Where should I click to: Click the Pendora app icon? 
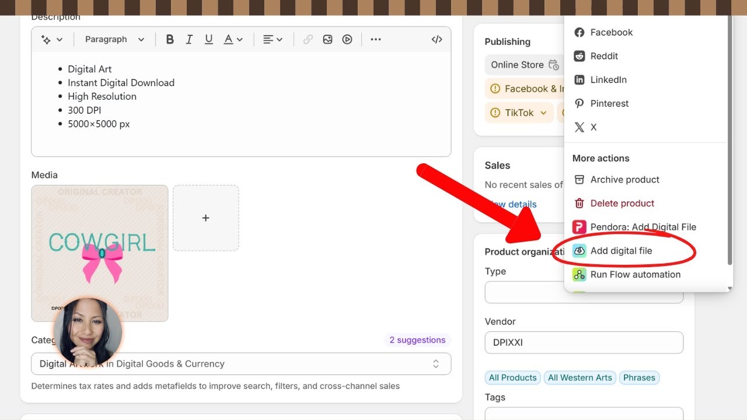[x=579, y=227]
